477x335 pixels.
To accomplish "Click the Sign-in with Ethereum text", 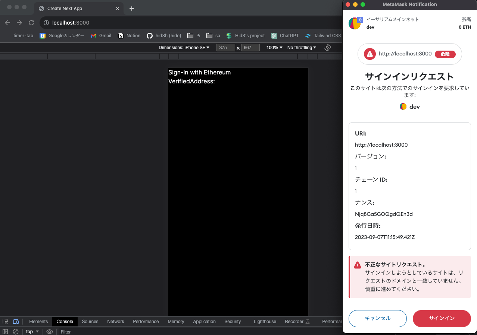I will pyautogui.click(x=200, y=72).
